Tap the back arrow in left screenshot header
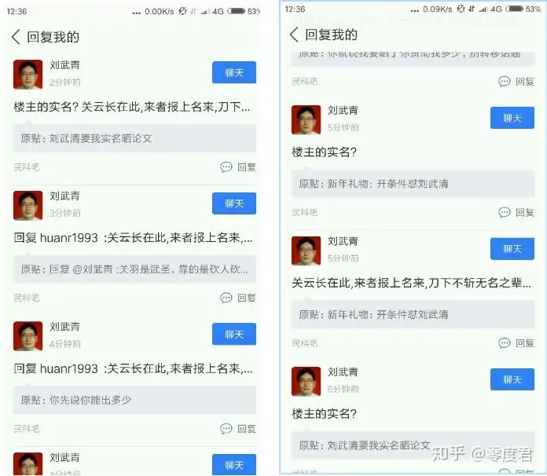547x476 pixels. (x=16, y=37)
